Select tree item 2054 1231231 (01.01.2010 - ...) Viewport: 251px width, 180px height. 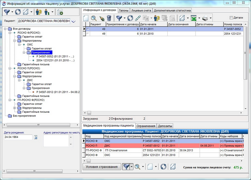(x=55, y=61)
